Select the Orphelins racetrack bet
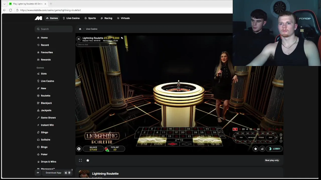This screenshot has width=321, height=180. (252, 137)
